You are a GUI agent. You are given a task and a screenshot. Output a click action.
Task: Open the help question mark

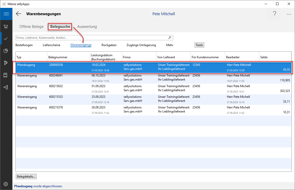click(274, 14)
